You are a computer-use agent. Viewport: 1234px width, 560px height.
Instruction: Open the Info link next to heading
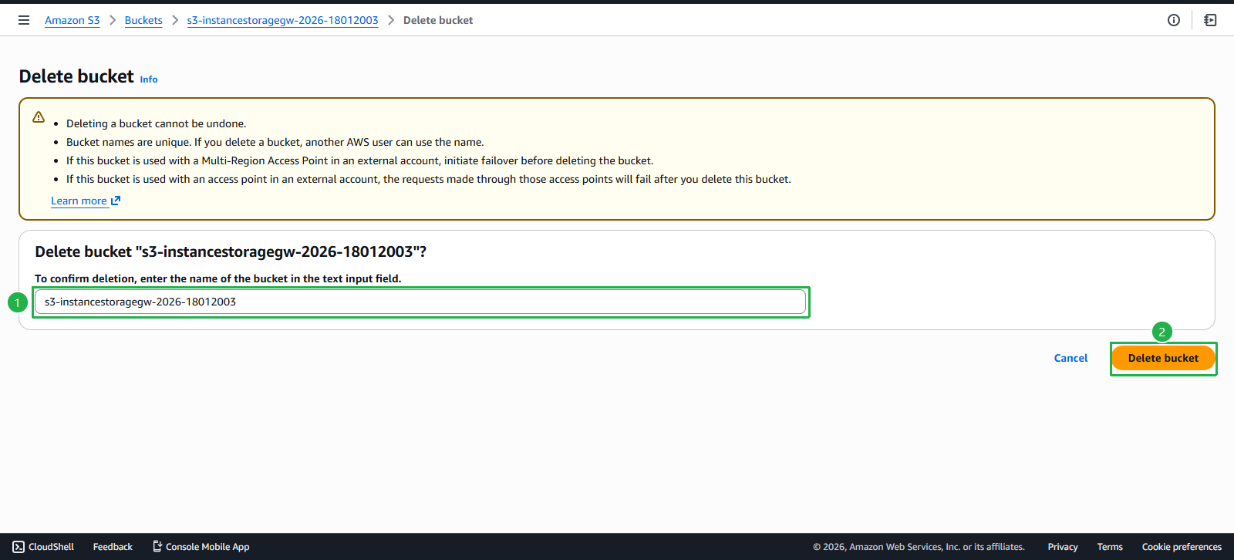point(149,79)
